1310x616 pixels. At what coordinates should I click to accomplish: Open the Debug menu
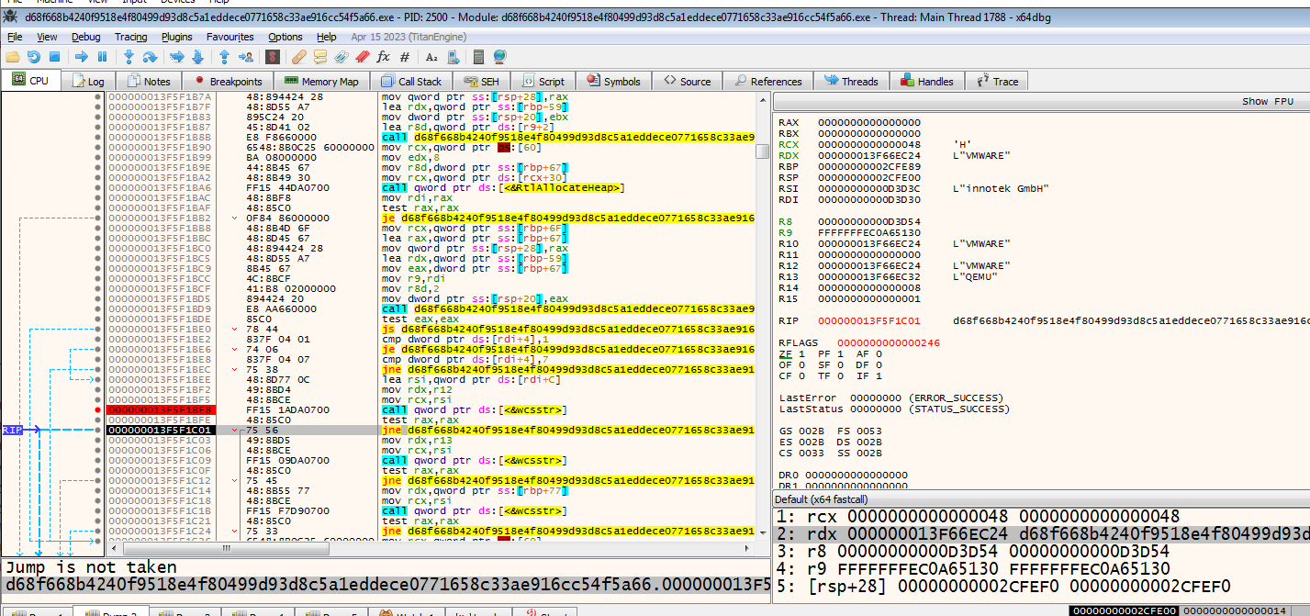pos(86,37)
